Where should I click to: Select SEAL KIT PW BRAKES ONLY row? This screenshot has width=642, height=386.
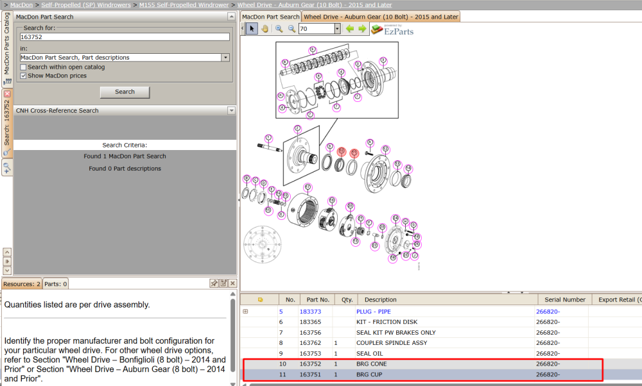point(441,333)
